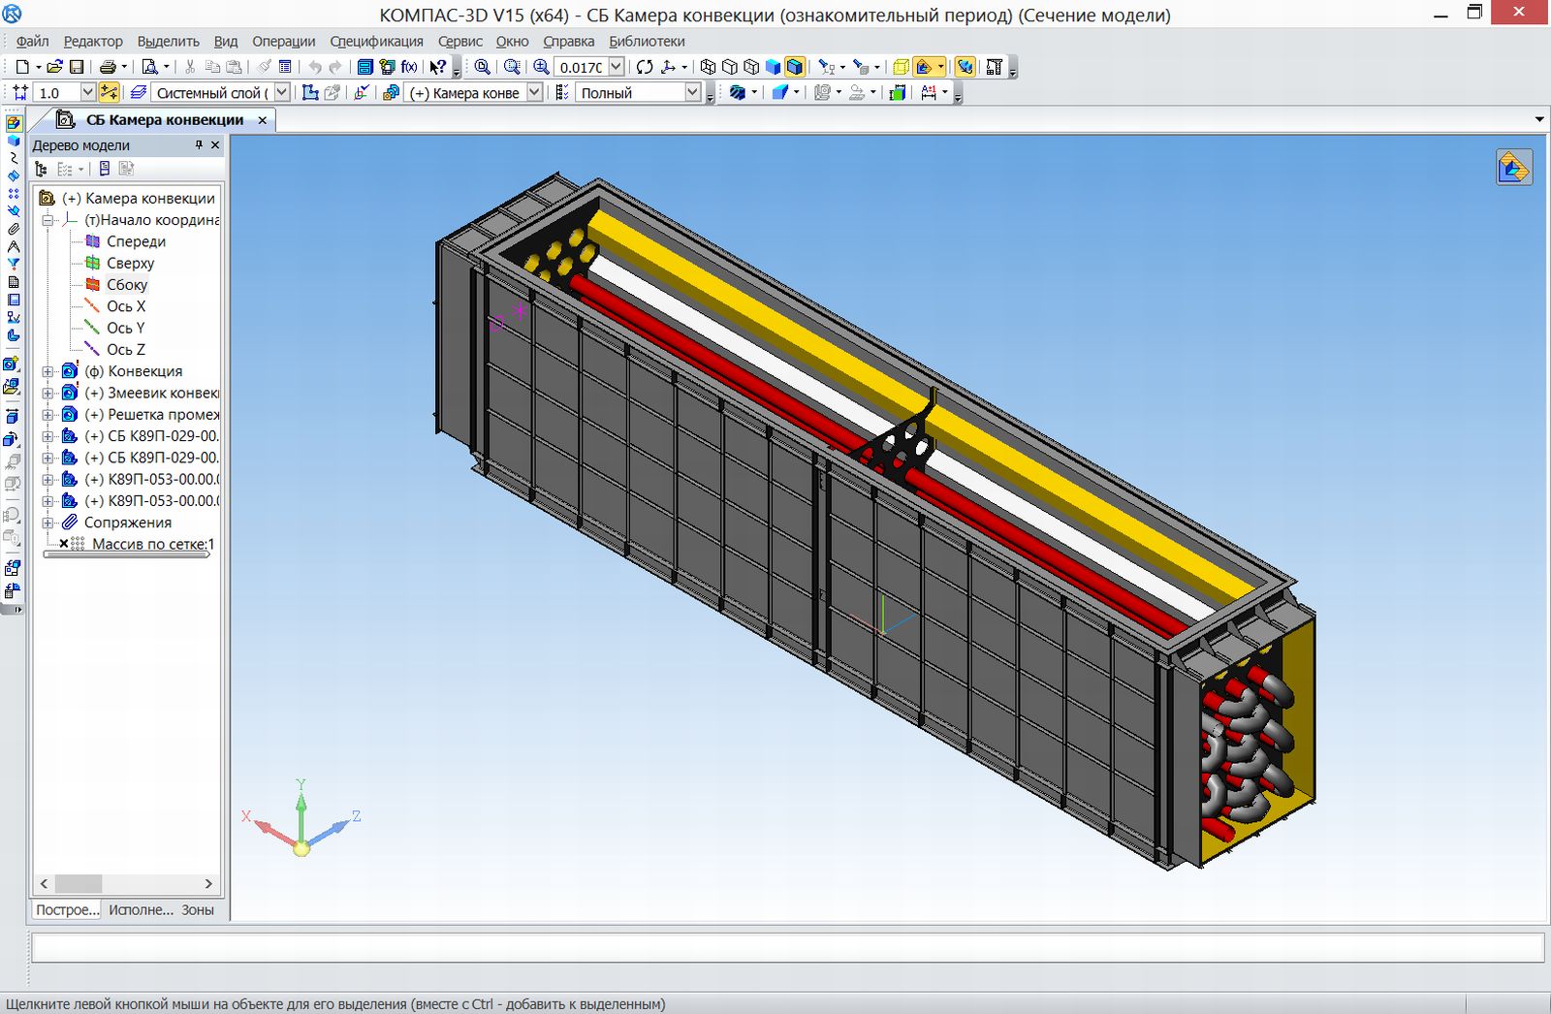Screen dimensions: 1551x1014
Task: Select Сбоку plane in model tree
Action: coord(127,285)
